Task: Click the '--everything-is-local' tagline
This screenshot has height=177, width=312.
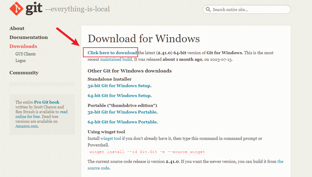Action: (78, 9)
